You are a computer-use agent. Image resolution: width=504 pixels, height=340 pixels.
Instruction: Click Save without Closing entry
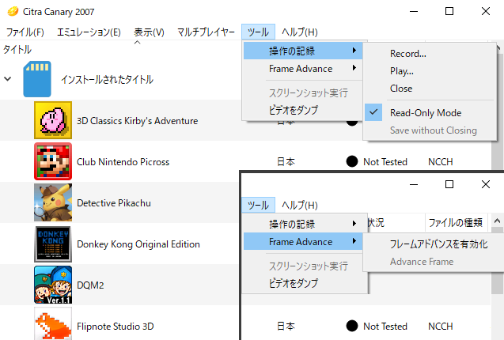[434, 130]
